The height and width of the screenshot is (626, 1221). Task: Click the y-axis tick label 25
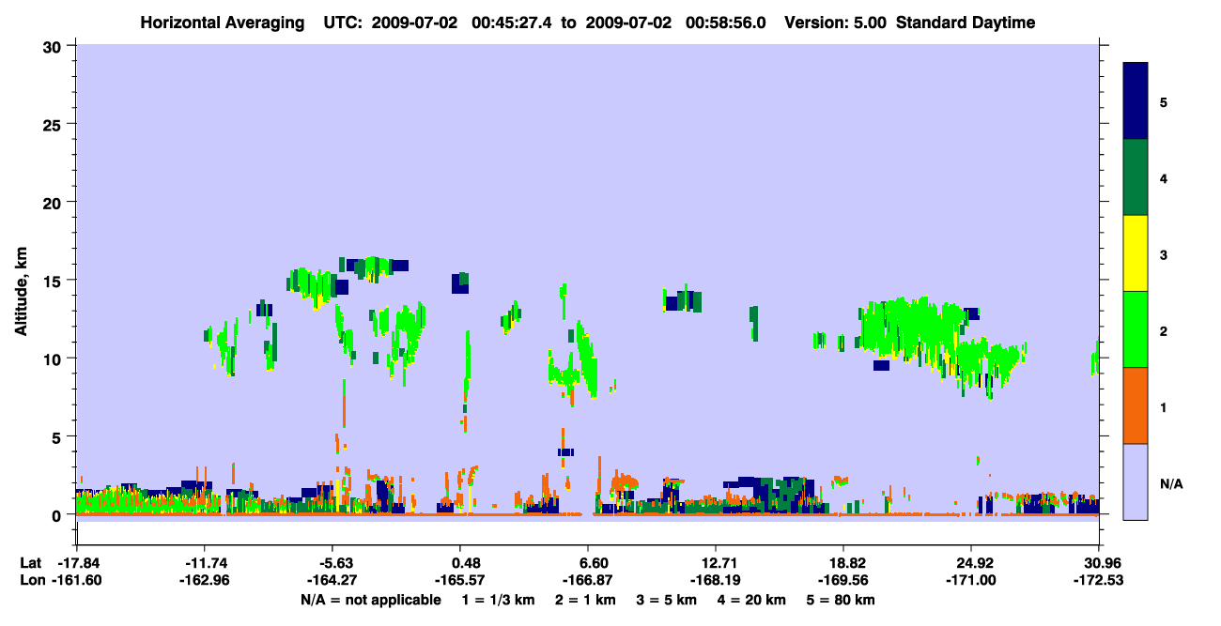54,124
